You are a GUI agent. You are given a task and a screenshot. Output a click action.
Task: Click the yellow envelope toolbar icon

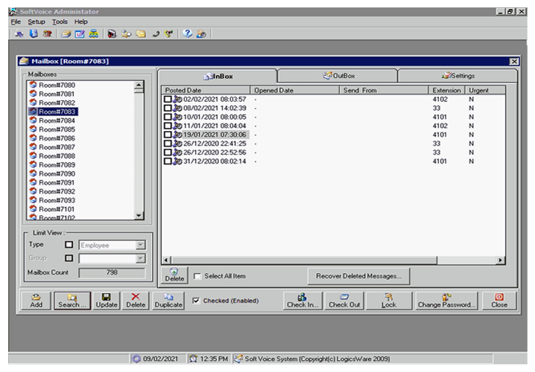click(141, 34)
